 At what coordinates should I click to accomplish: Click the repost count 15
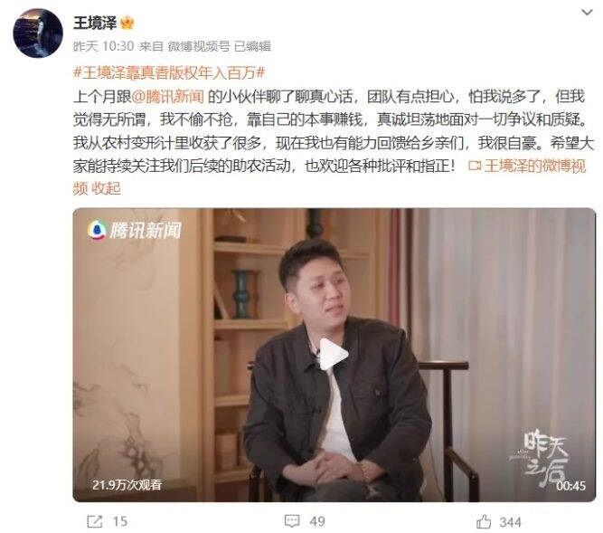point(120,521)
